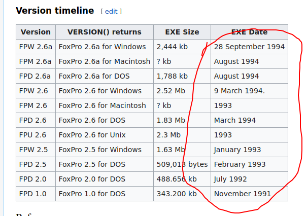Screen dimensions: 307x216
Task: Click the March 1994 date in FPD 2.6 row
Action: (x=249, y=120)
